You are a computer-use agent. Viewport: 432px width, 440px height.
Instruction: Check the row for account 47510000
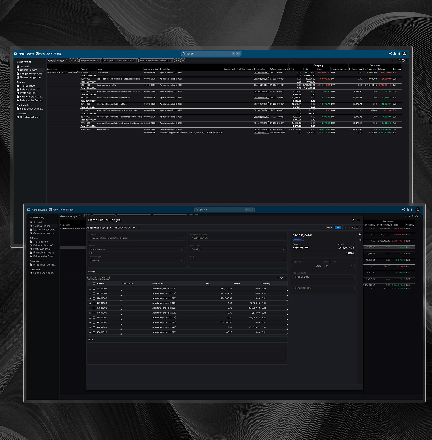coord(94,313)
